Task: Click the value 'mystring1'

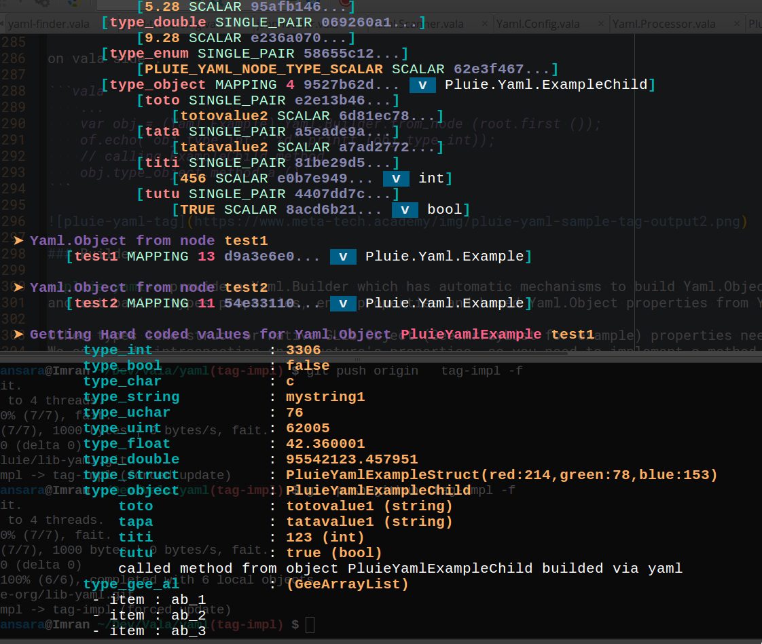Action: tap(325, 397)
